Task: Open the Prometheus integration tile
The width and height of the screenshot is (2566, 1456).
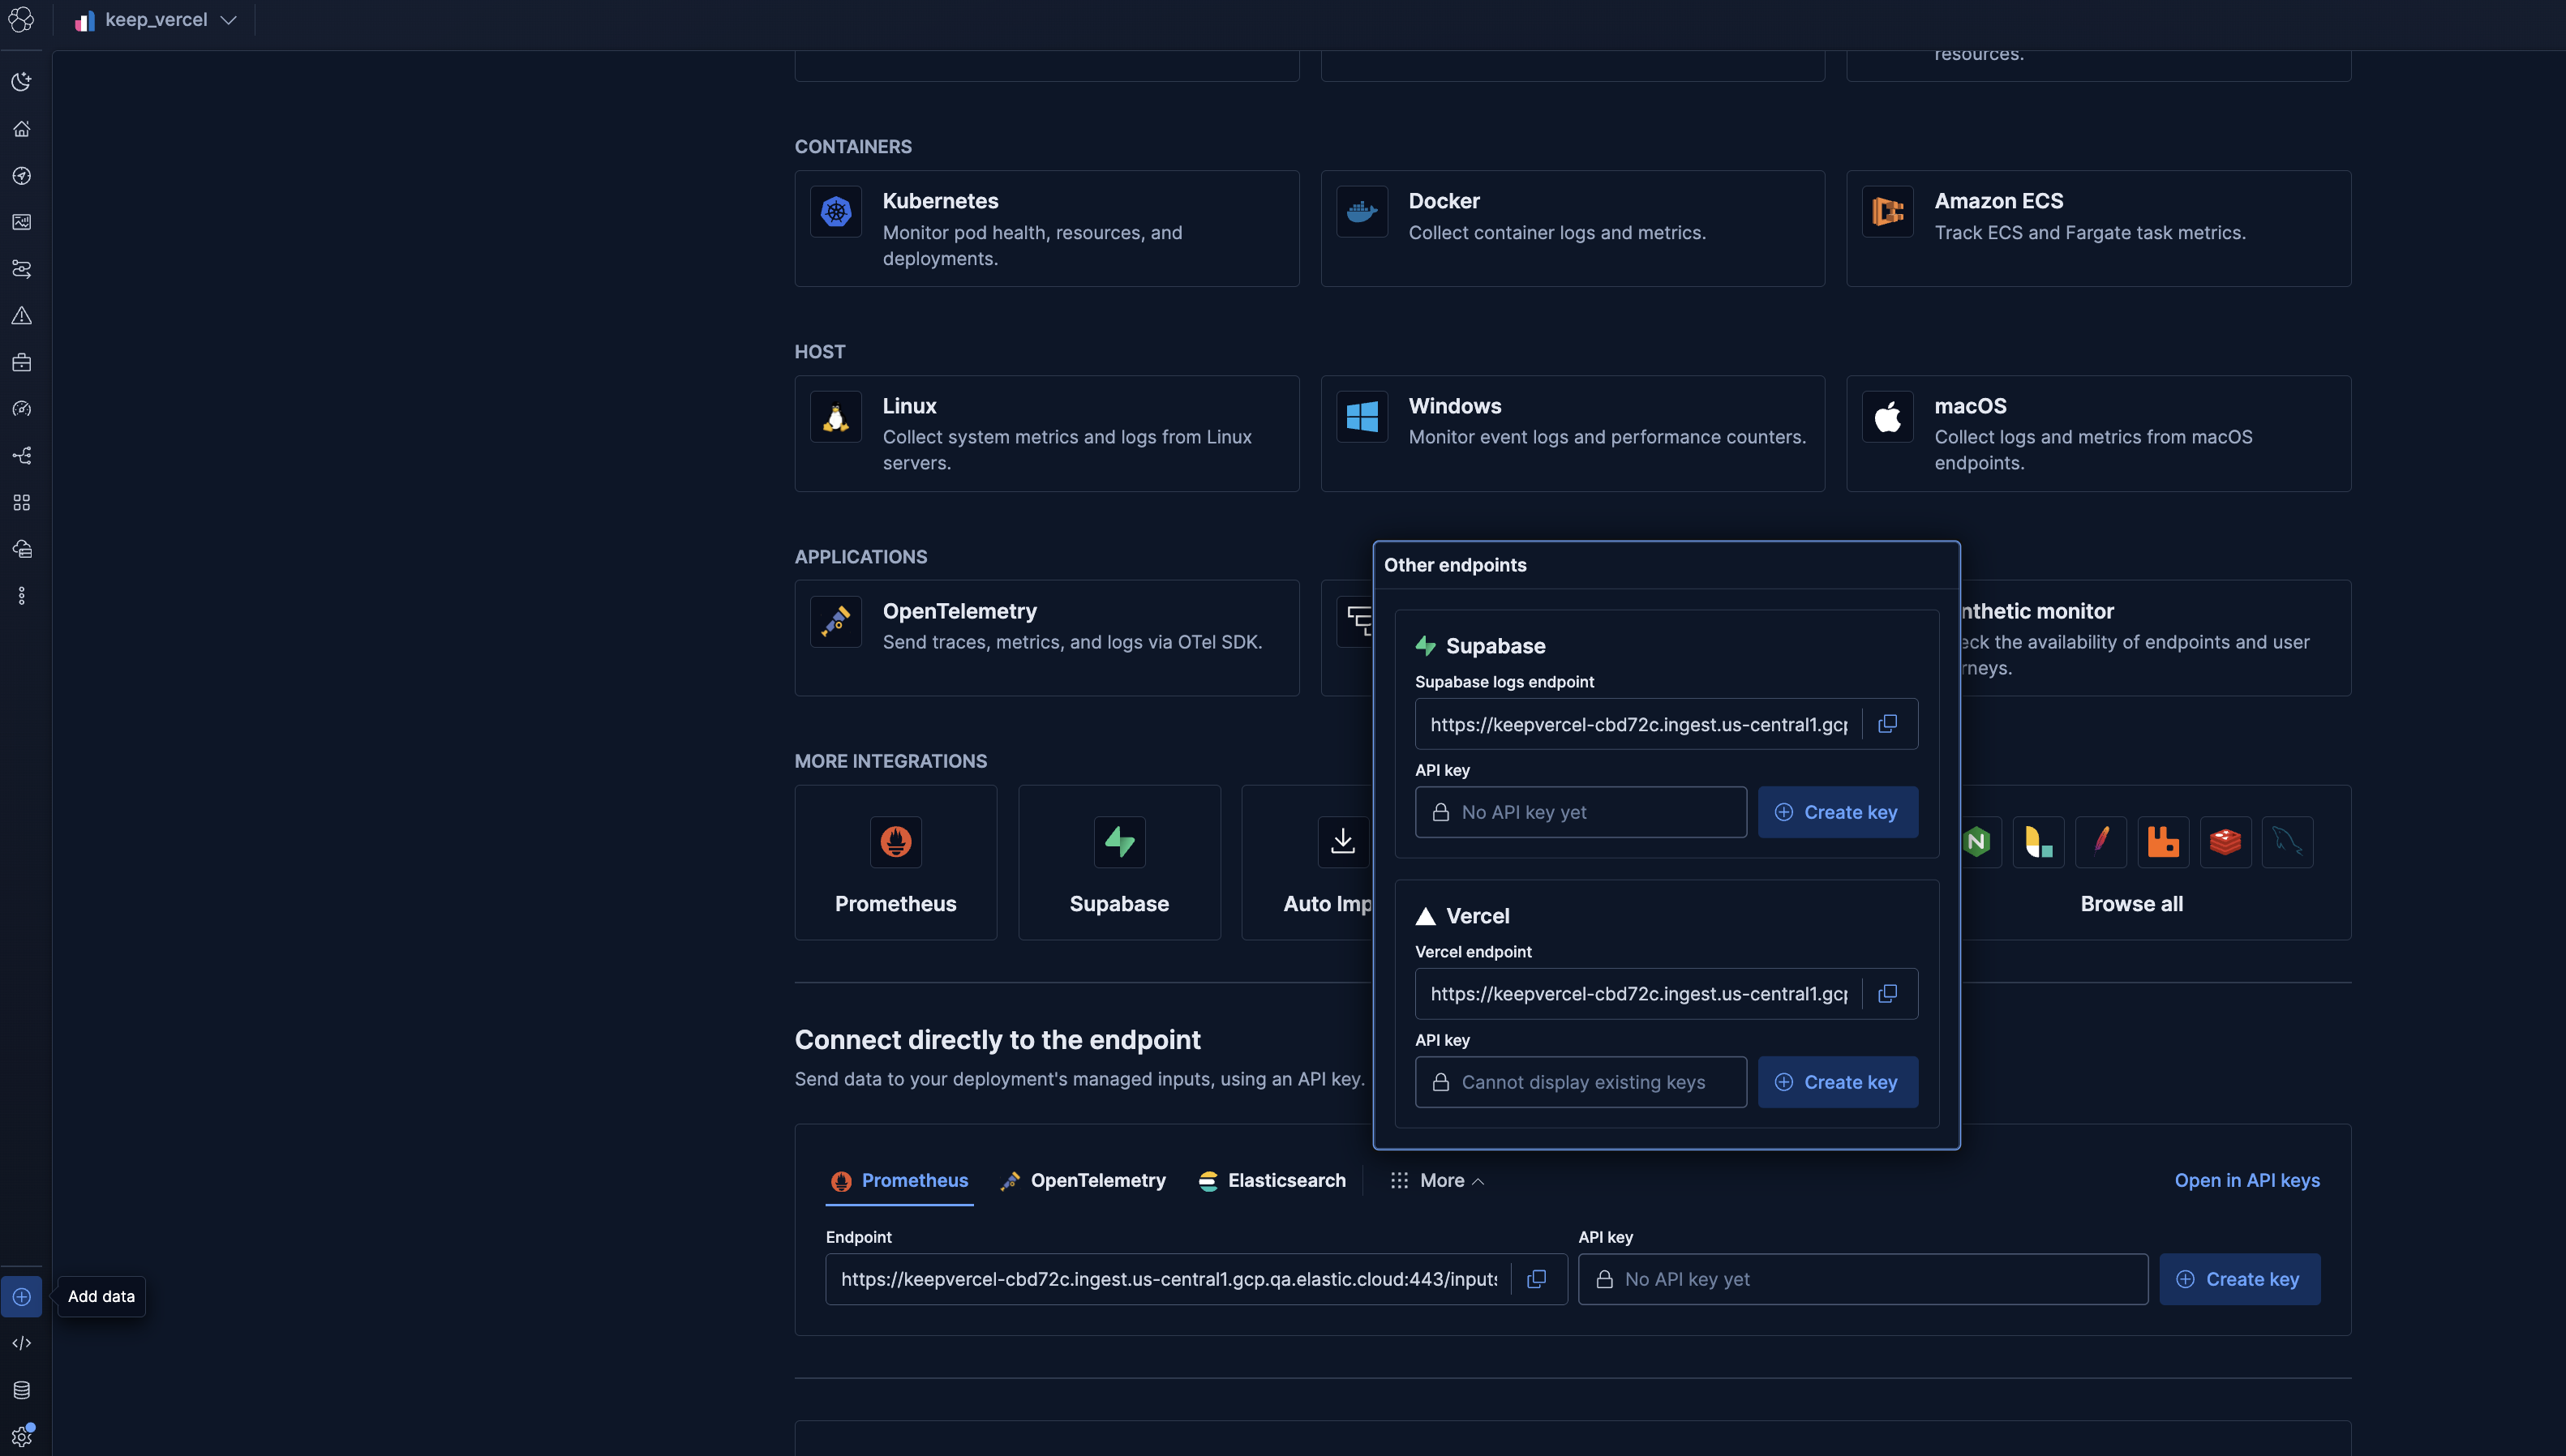Action: (x=895, y=862)
